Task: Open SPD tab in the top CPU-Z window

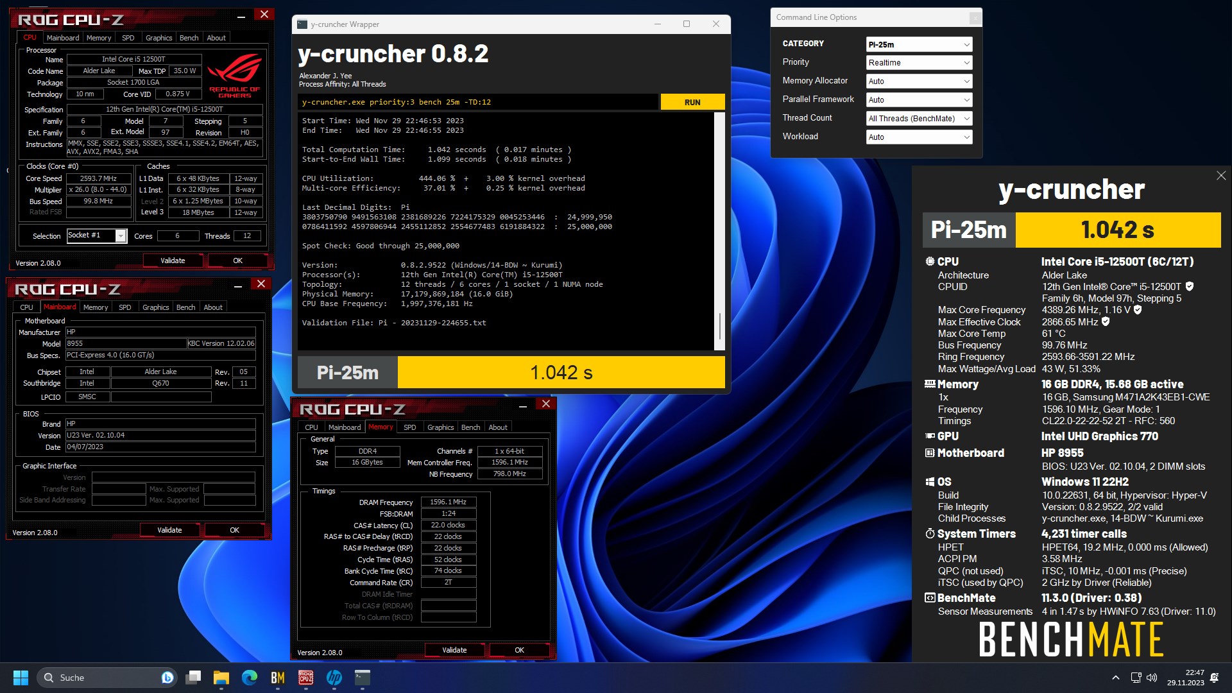Action: [128, 38]
